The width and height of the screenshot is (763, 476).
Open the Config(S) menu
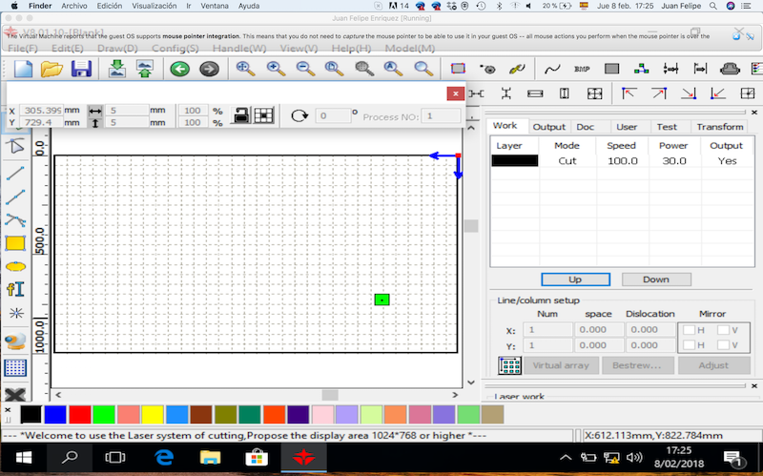coord(175,49)
